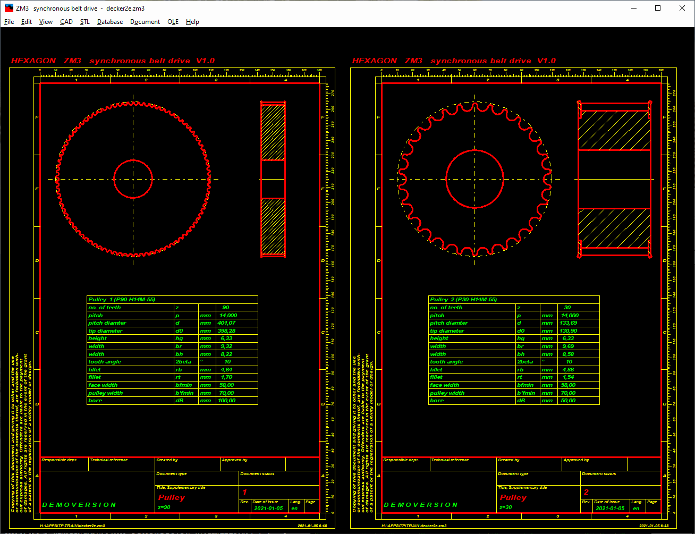Minimize the ZM3 window
The image size is (695, 534).
click(633, 8)
